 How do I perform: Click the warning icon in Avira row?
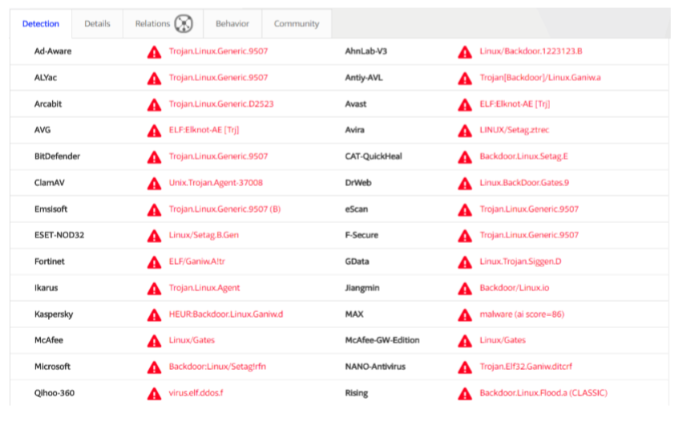[x=465, y=131]
